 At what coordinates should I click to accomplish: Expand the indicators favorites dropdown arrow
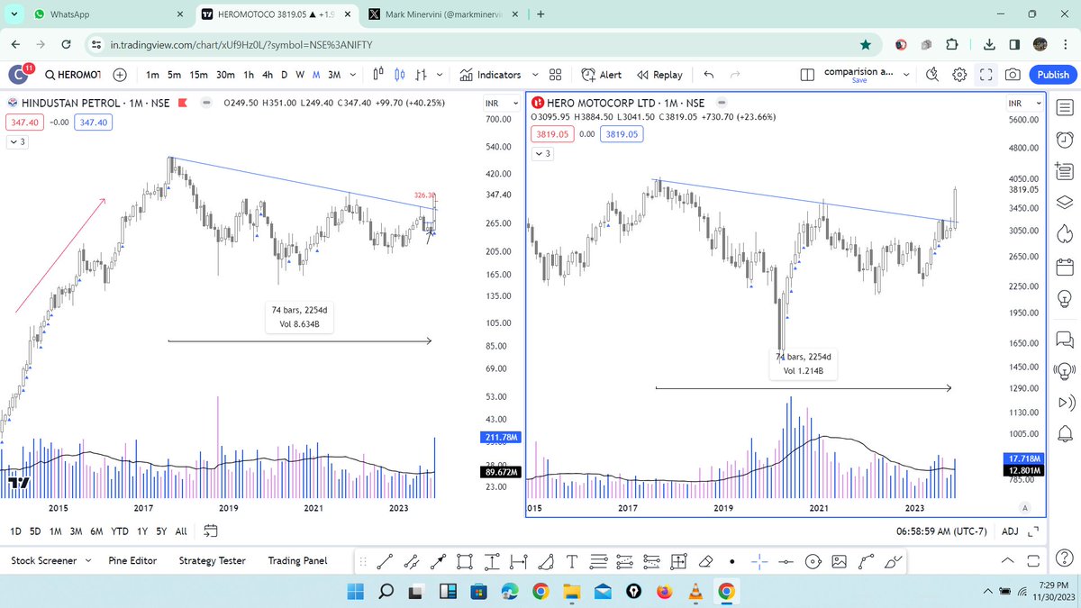pos(535,75)
